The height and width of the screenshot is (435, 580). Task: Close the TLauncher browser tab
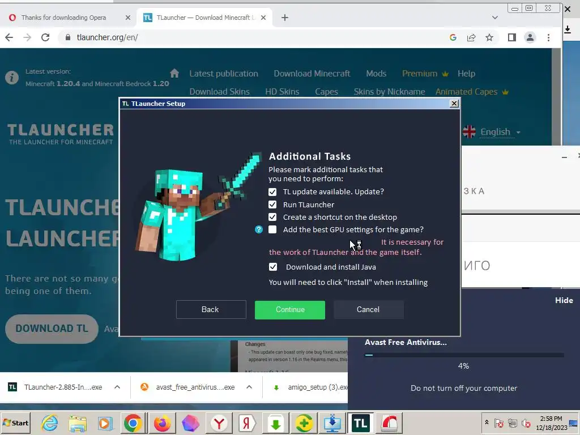point(263,18)
